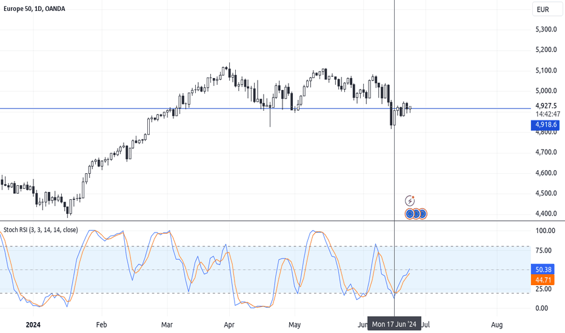The height and width of the screenshot is (333, 565).
Task: Click the Feb label on time axis
Action: (102, 325)
